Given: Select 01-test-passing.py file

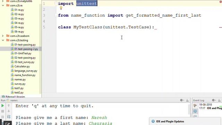Looking at the screenshot, I should pos(25,45).
